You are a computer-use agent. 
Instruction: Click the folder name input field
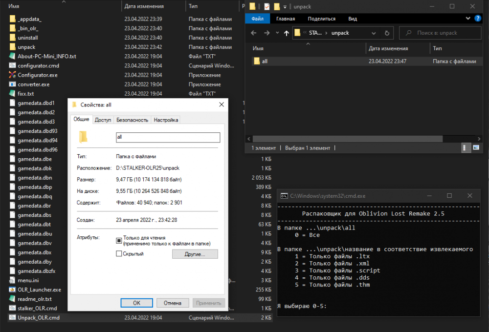coord(168,138)
